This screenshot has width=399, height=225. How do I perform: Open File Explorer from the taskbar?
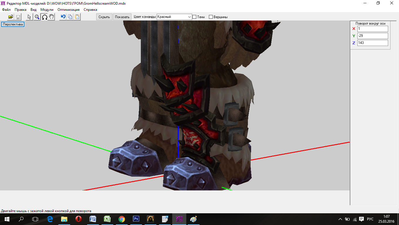point(64,219)
